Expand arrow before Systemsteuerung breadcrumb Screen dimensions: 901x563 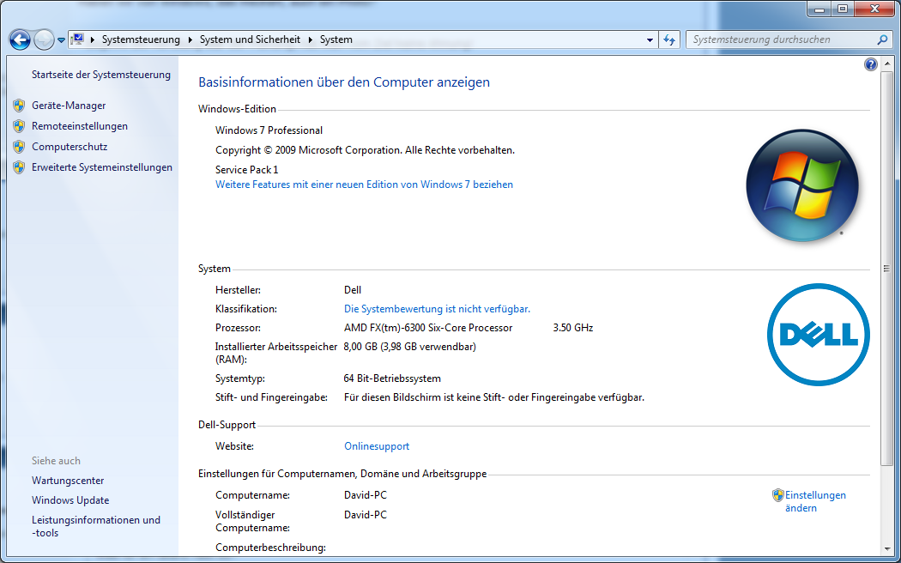tap(93, 39)
